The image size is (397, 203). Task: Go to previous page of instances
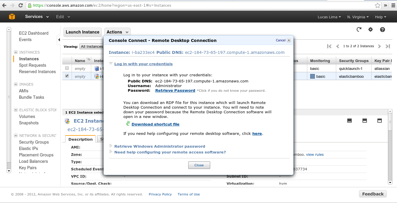point(338,46)
